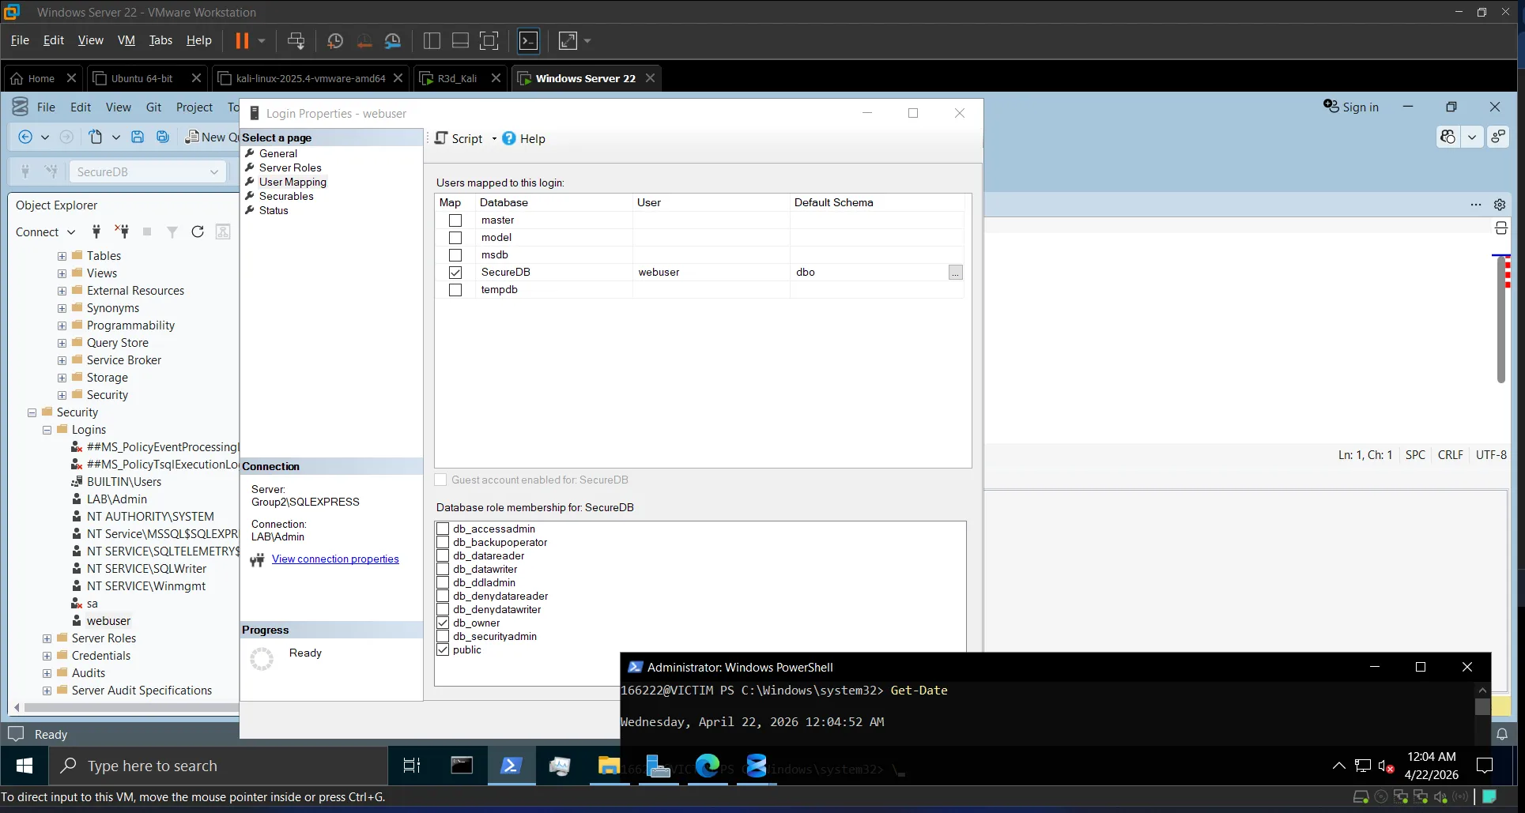1525x813 pixels.
Task: Click the Send Ctrl+Alt+Del icon in VMware
Action: (296, 40)
